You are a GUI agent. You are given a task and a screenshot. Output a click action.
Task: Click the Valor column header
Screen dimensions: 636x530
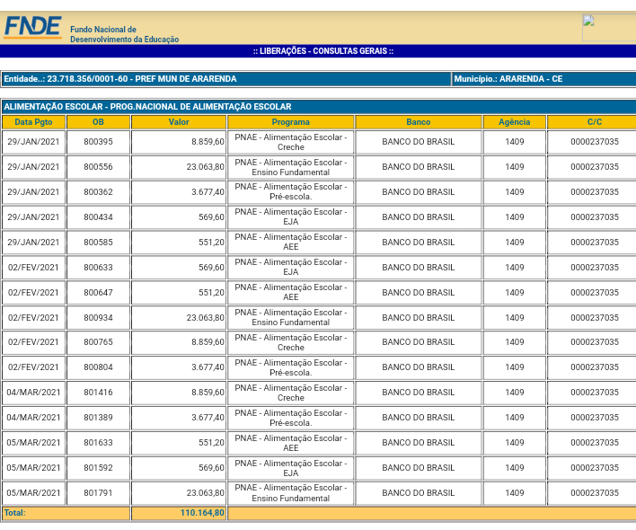click(179, 122)
